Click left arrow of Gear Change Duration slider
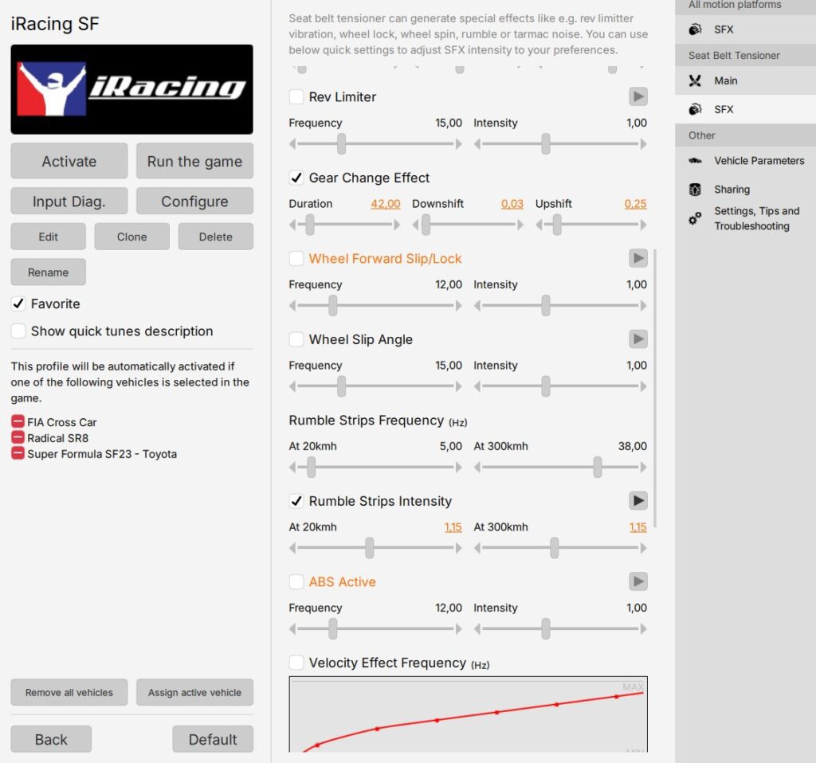816x763 pixels. click(x=293, y=225)
